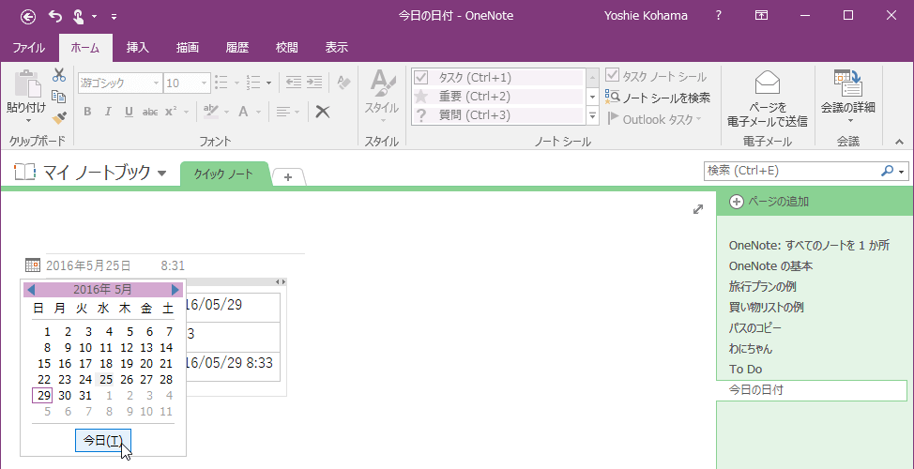Open the Help question mark
The image size is (914, 469).
point(719,16)
